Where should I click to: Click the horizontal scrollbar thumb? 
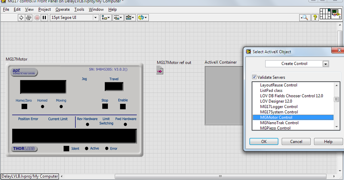tap(220, 176)
